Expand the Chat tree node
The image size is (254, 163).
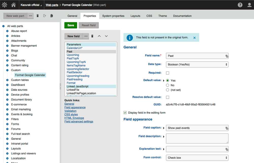(7, 55)
